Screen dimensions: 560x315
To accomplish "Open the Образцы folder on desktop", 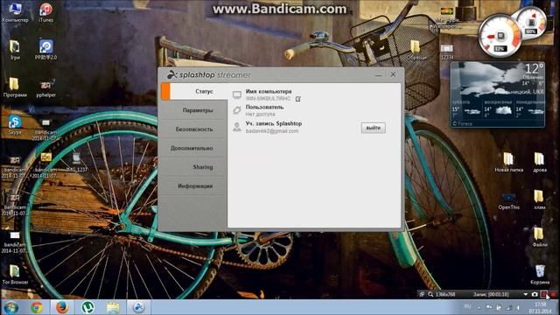I will (416, 50).
